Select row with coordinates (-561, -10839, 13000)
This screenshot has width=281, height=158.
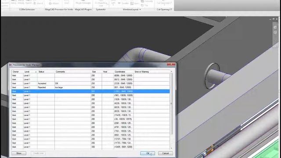90,95
